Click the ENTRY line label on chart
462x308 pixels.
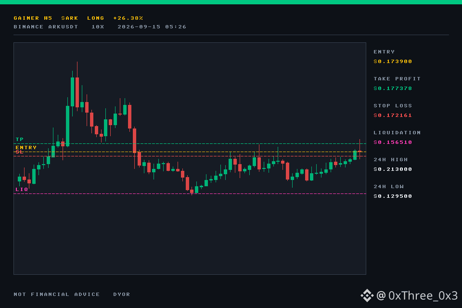(x=26, y=147)
